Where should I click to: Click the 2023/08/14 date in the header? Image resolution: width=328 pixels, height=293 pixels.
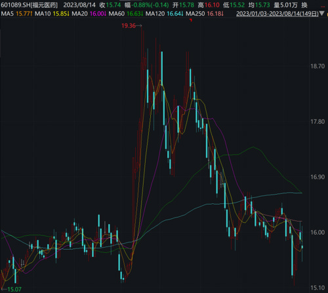click(79, 5)
